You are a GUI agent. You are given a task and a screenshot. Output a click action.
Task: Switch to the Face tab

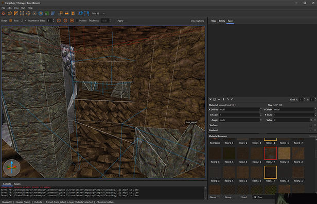tap(230, 21)
